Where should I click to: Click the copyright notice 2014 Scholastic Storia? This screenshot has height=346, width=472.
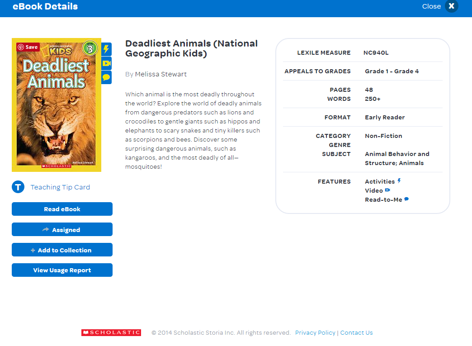click(x=221, y=333)
